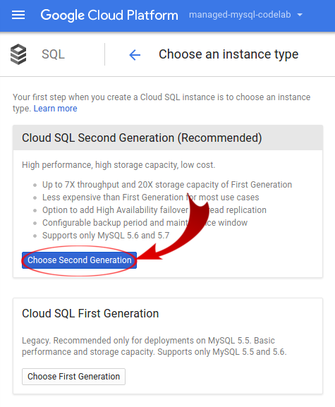Image resolution: width=335 pixels, height=407 pixels.
Task: Click 'High performance, high storage capacity' text
Action: [118, 165]
